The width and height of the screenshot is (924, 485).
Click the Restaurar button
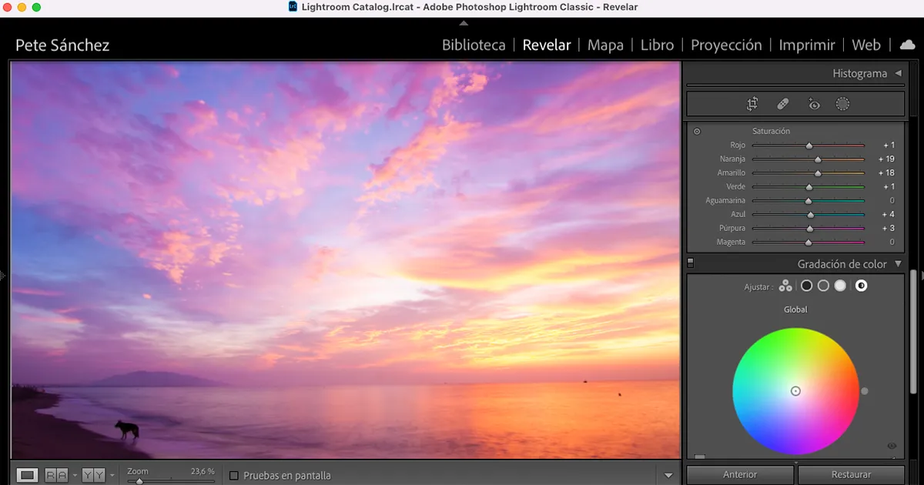tap(851, 474)
